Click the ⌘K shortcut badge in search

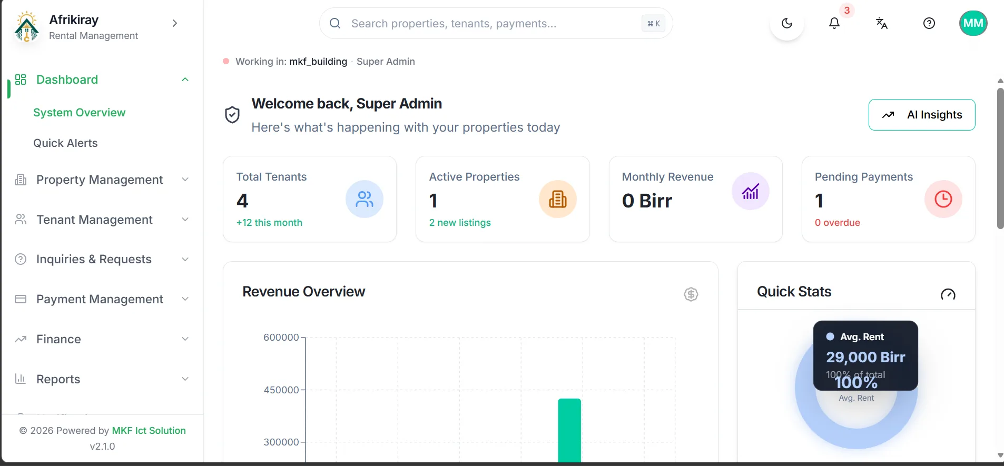pyautogui.click(x=654, y=23)
